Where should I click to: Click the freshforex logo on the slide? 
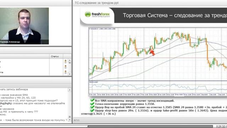(x=97, y=14)
